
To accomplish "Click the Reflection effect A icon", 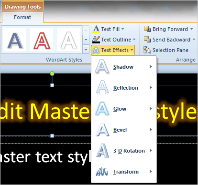I will point(102,88).
